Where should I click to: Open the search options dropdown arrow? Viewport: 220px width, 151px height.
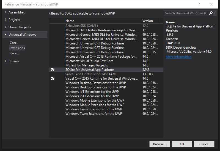(215, 13)
